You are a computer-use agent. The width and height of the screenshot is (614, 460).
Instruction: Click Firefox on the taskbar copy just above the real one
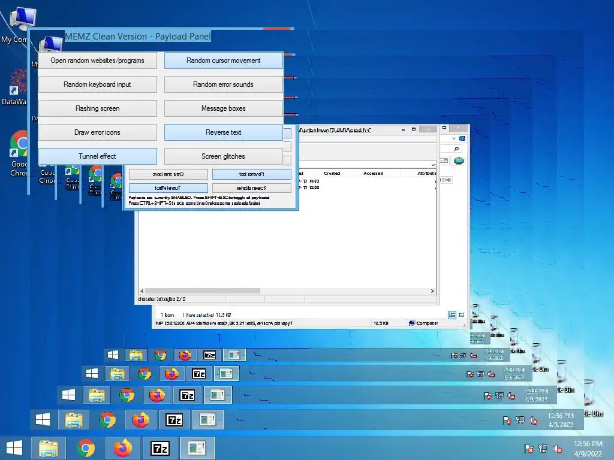click(140, 420)
